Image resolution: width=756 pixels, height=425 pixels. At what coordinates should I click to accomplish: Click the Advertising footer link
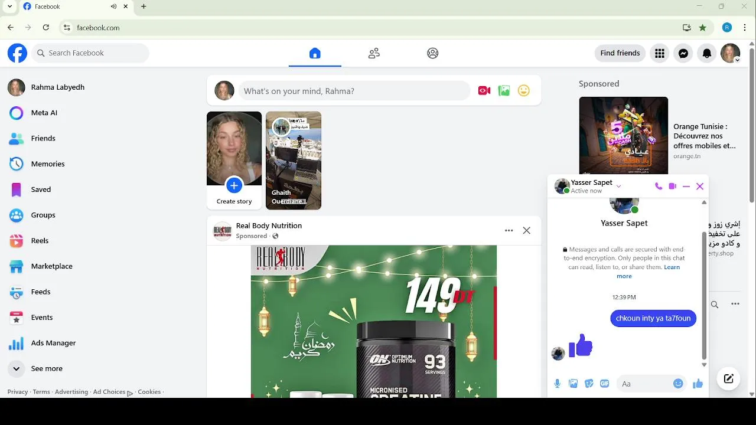71,392
